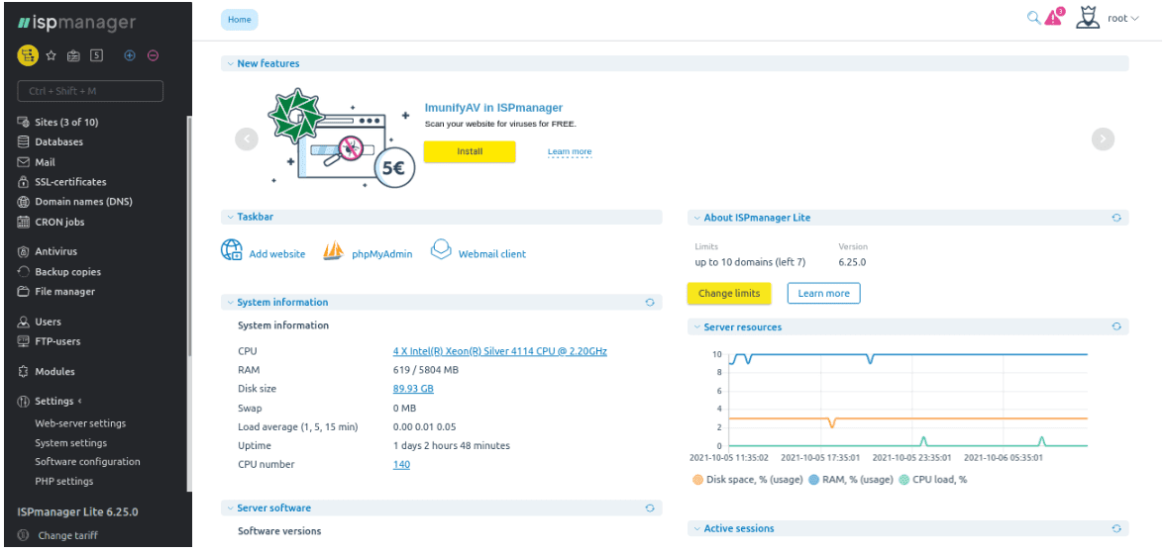Expand all menu items with blue plus icon
The image size is (1167, 552).
[x=130, y=55]
